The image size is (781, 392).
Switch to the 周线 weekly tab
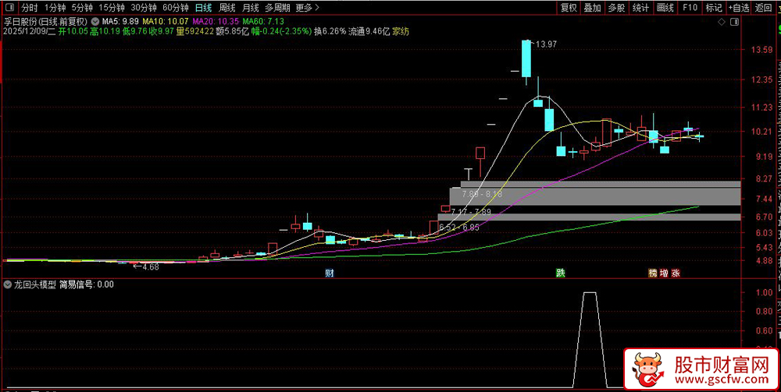pos(227,8)
